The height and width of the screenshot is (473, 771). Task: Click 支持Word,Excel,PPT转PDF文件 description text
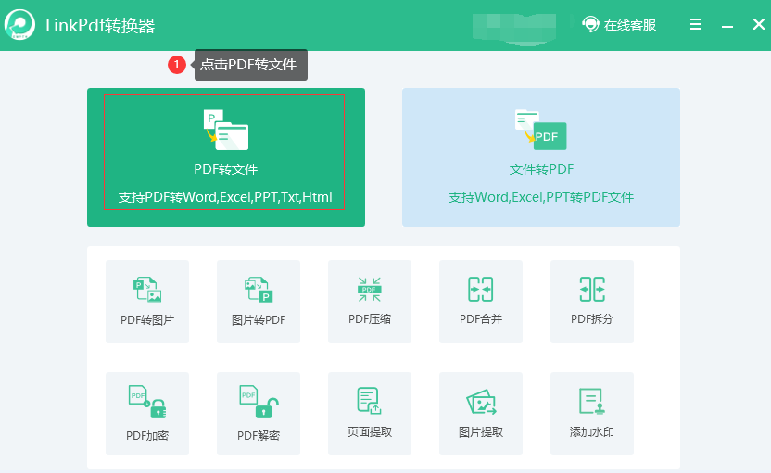[x=541, y=197]
